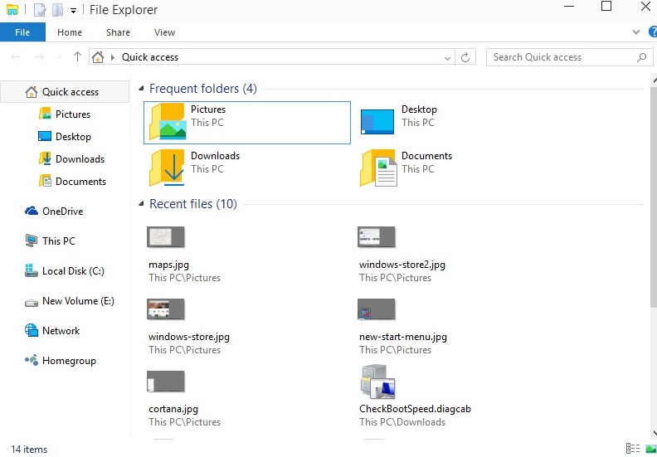The image size is (657, 457).
Task: Click the new-start-menu.jpg file name
Action: click(x=403, y=337)
